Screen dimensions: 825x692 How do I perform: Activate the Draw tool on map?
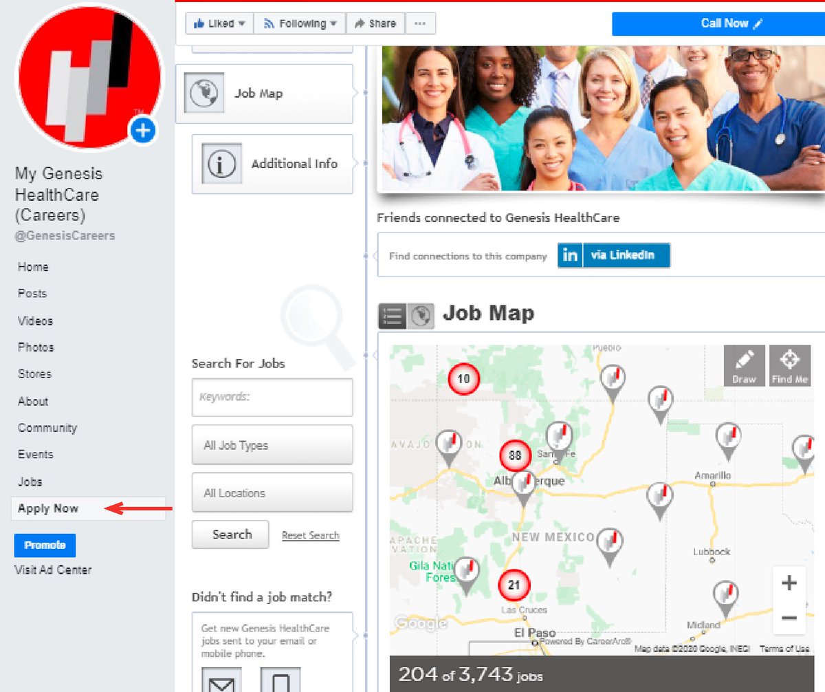click(745, 366)
